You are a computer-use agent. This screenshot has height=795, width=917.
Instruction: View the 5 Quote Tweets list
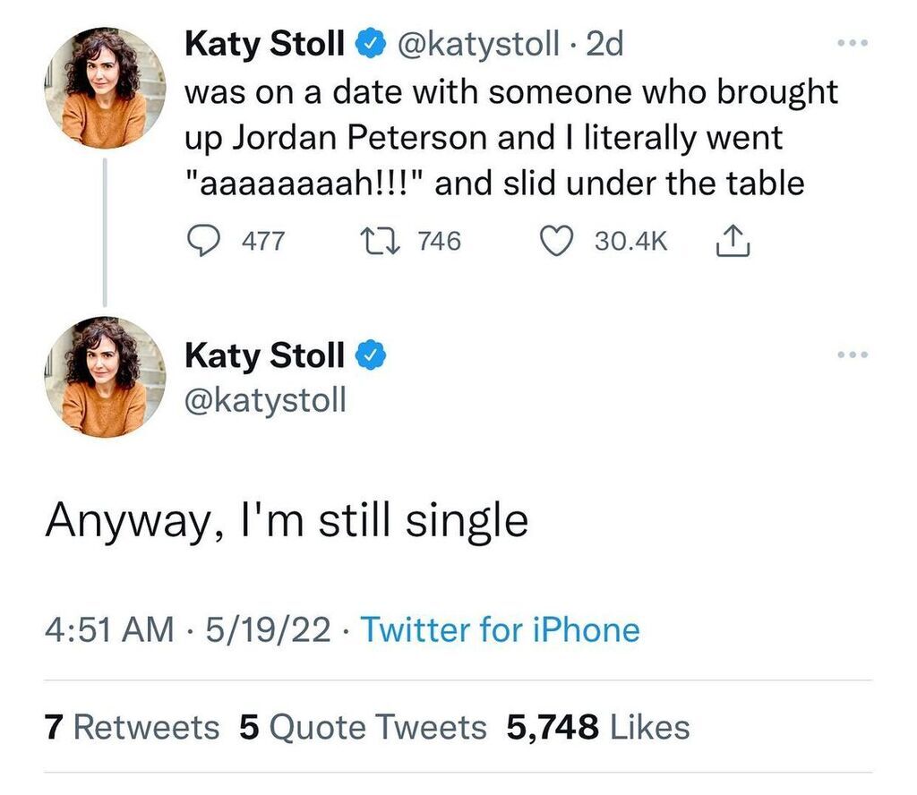click(x=363, y=727)
